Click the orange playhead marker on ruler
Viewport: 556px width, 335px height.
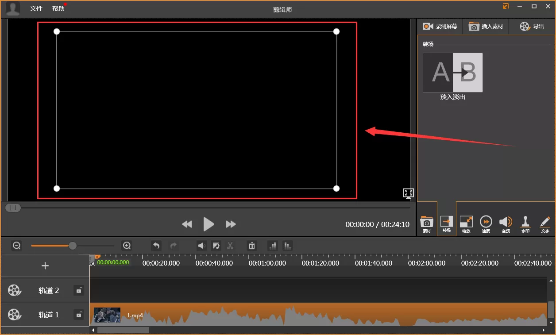point(97,257)
